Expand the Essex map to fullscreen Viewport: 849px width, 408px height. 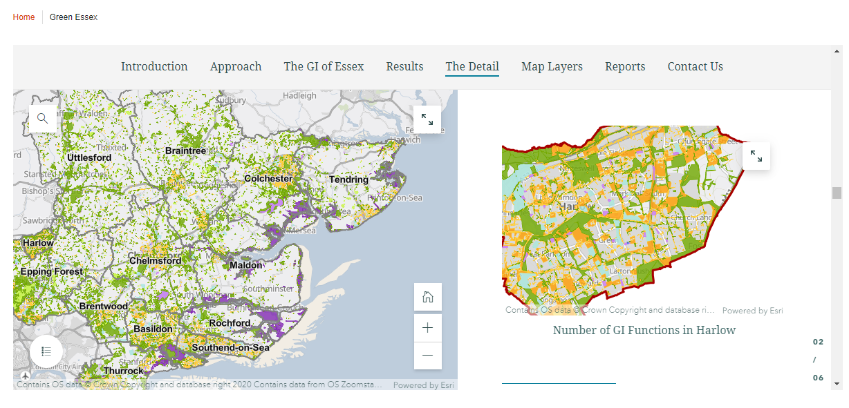point(427,119)
